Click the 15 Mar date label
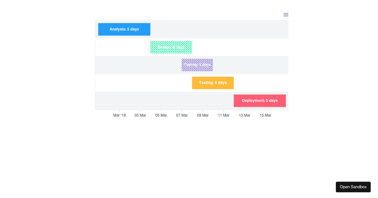This screenshot has width=378, height=198. point(265,115)
